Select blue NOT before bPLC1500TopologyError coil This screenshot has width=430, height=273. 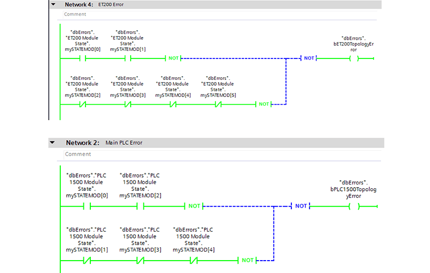pyautogui.click(x=300, y=206)
